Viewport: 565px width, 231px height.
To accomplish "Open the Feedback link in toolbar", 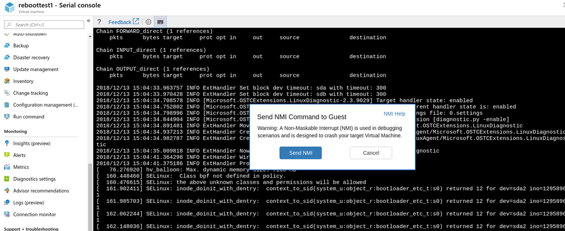I will point(124,22).
